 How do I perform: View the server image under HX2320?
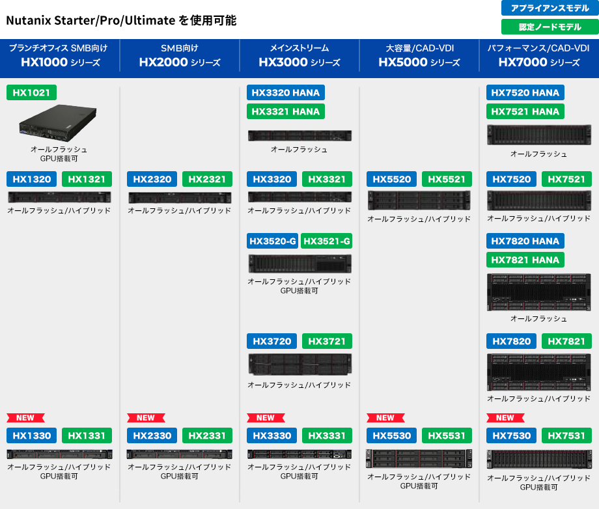[x=180, y=197]
